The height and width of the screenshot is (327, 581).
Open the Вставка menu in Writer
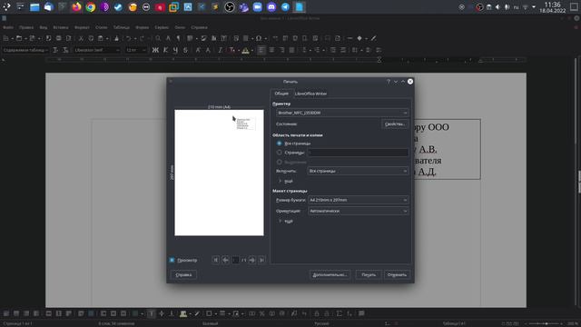(61, 27)
